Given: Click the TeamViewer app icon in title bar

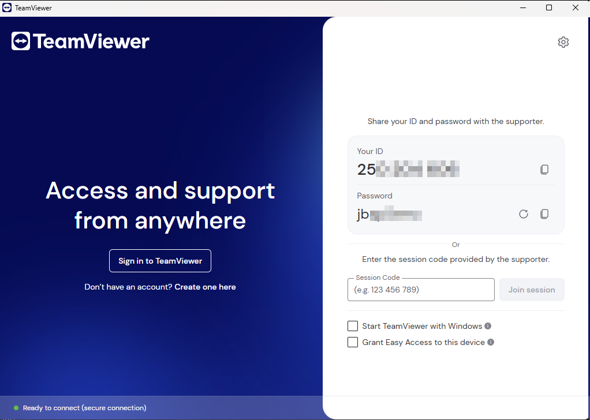Looking at the screenshot, I should 8,8.
